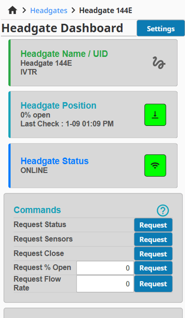The width and height of the screenshot is (185, 318).
Task: Open the Commands help question-mark icon
Action: tap(163, 210)
